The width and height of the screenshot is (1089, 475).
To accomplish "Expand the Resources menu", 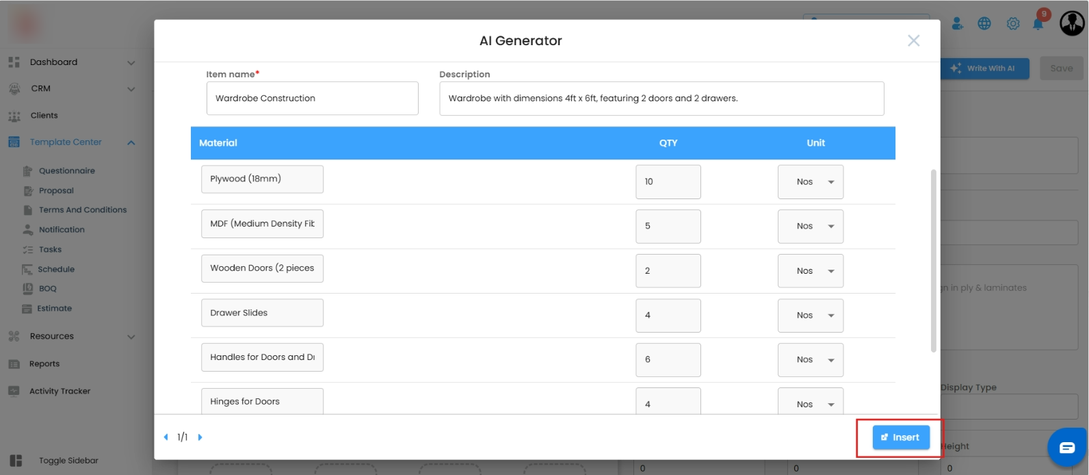I will point(131,337).
